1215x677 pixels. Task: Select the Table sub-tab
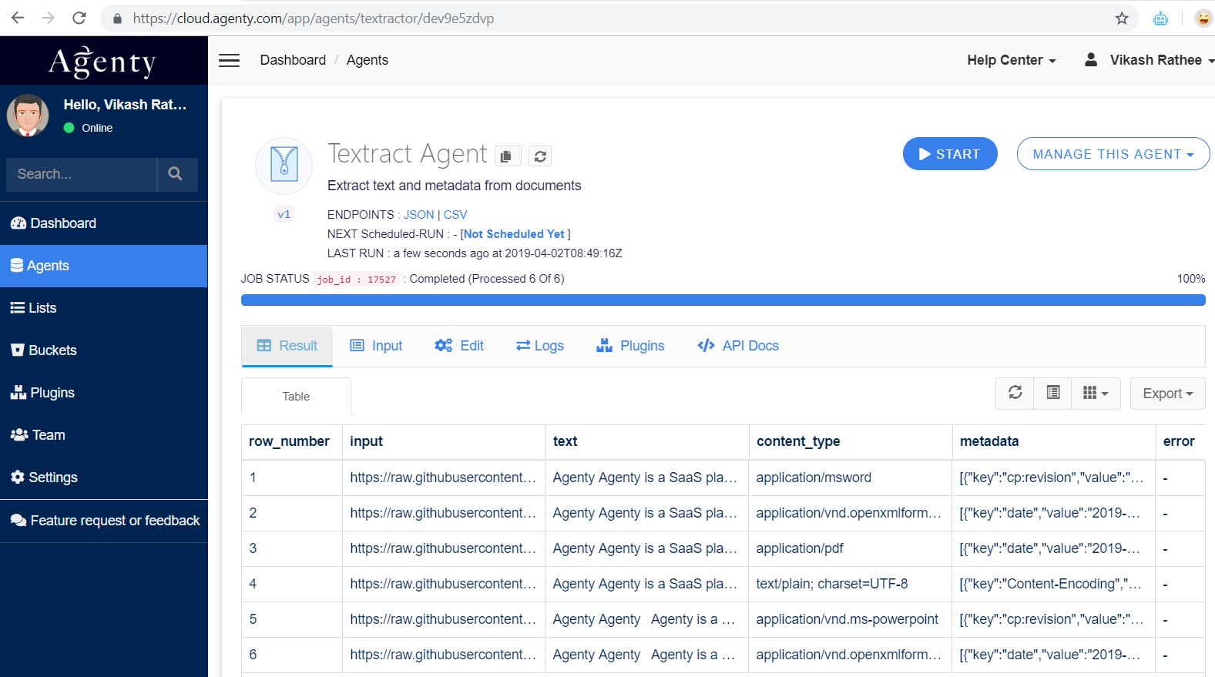[296, 397]
